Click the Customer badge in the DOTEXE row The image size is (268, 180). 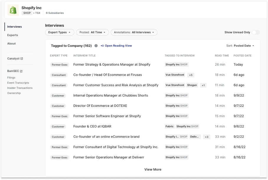point(58,106)
